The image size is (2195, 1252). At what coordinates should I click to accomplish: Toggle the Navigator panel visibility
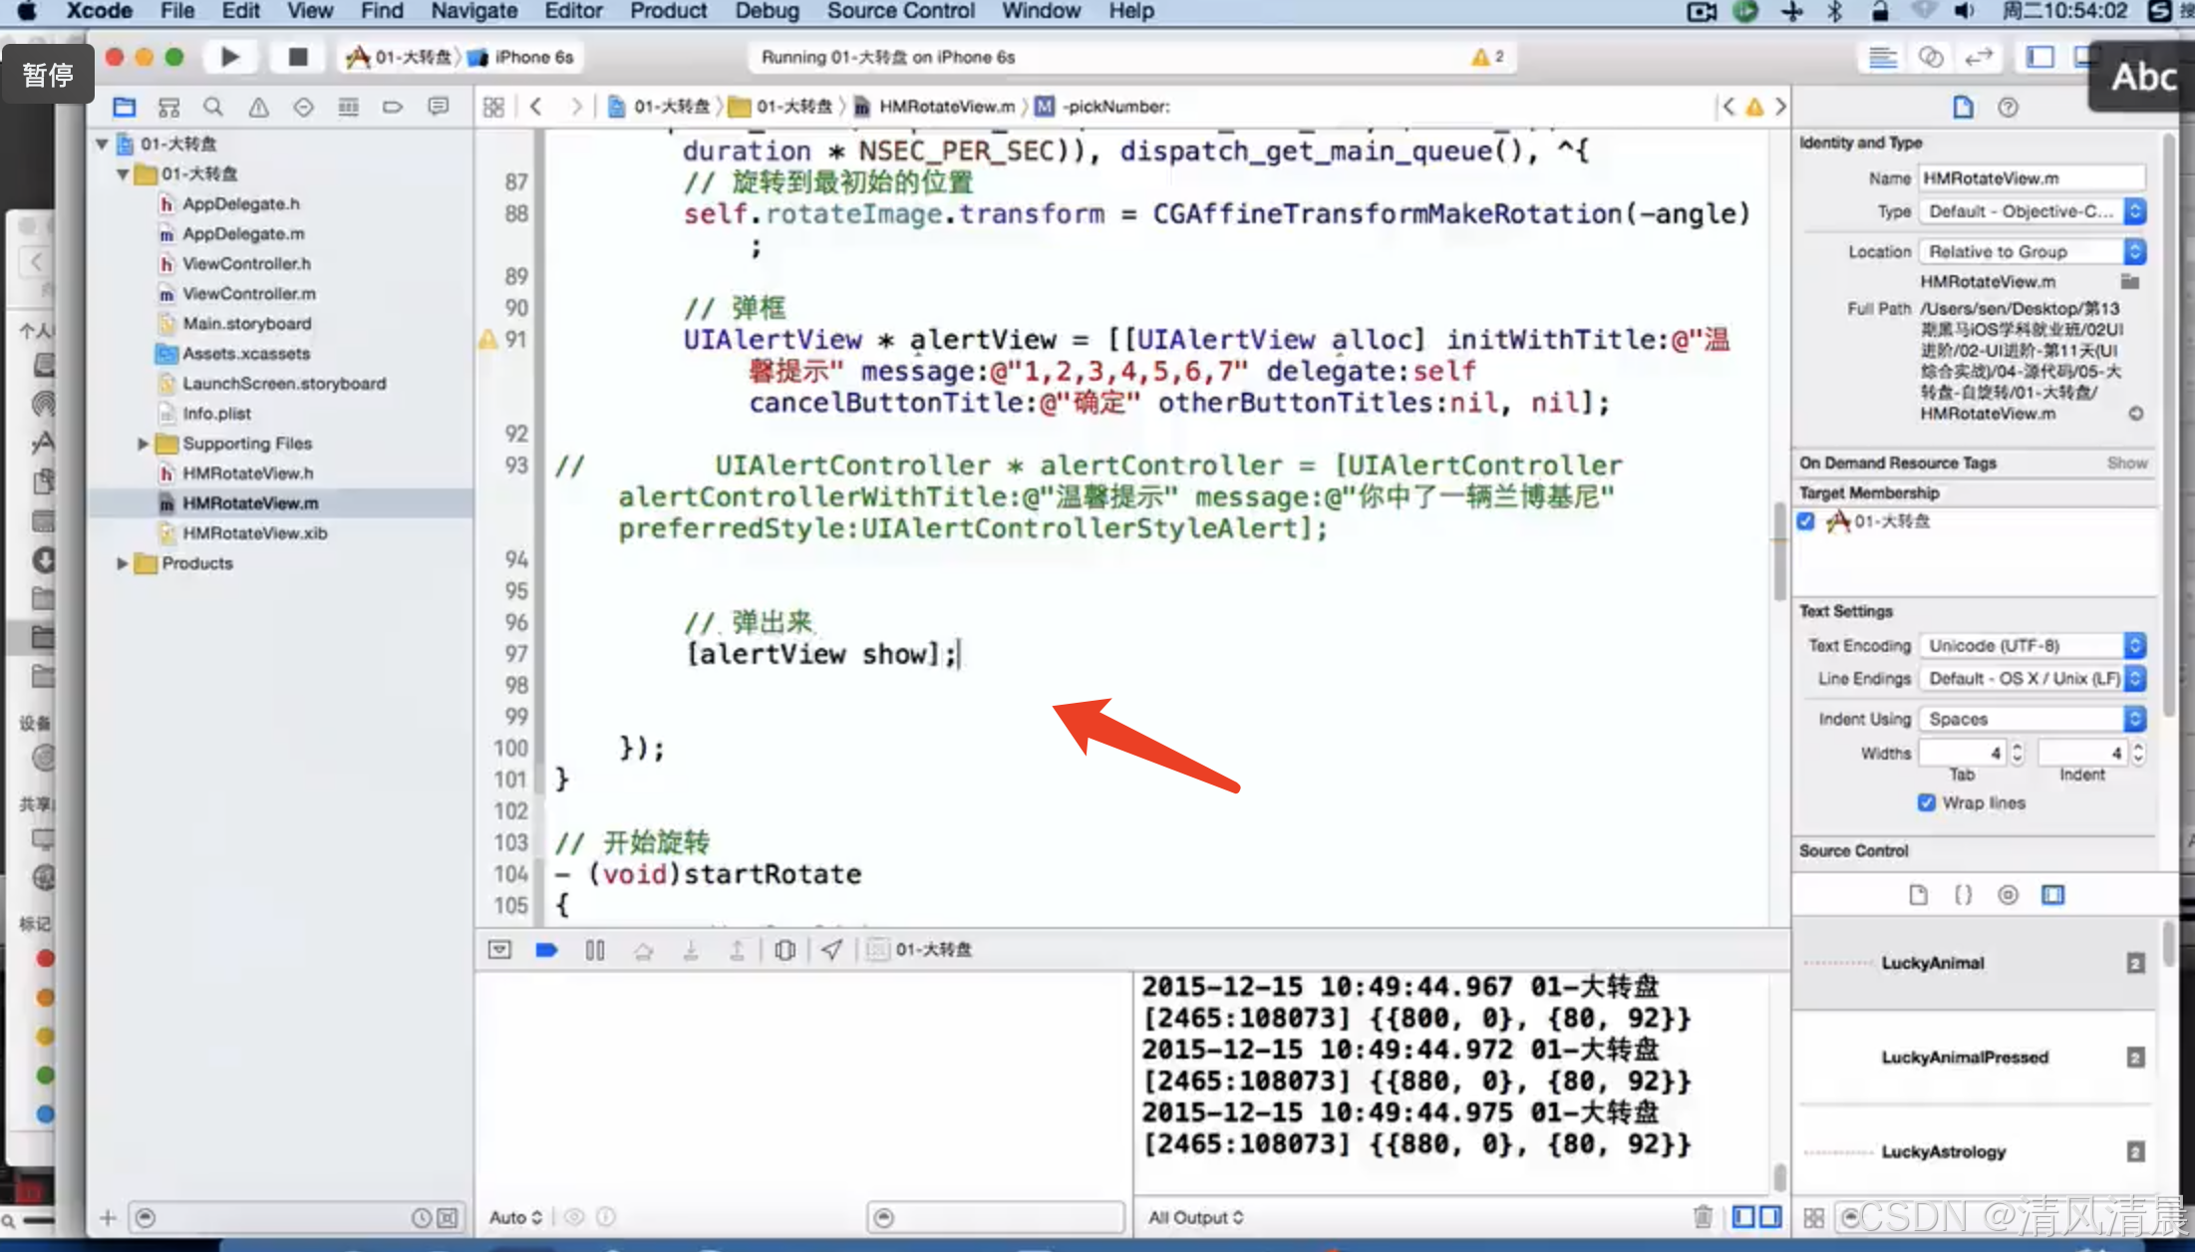[2040, 57]
